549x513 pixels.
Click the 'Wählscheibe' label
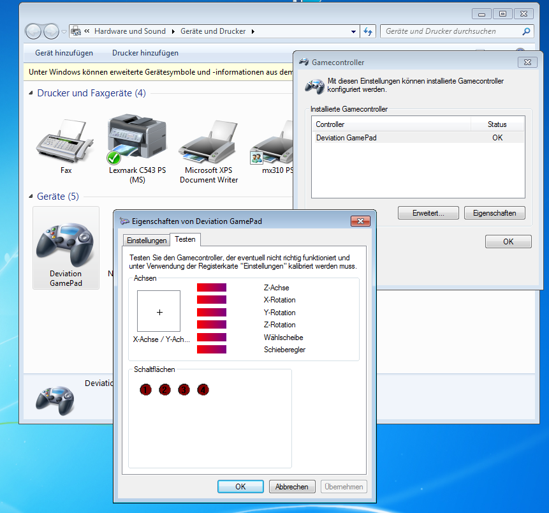pyautogui.click(x=284, y=338)
